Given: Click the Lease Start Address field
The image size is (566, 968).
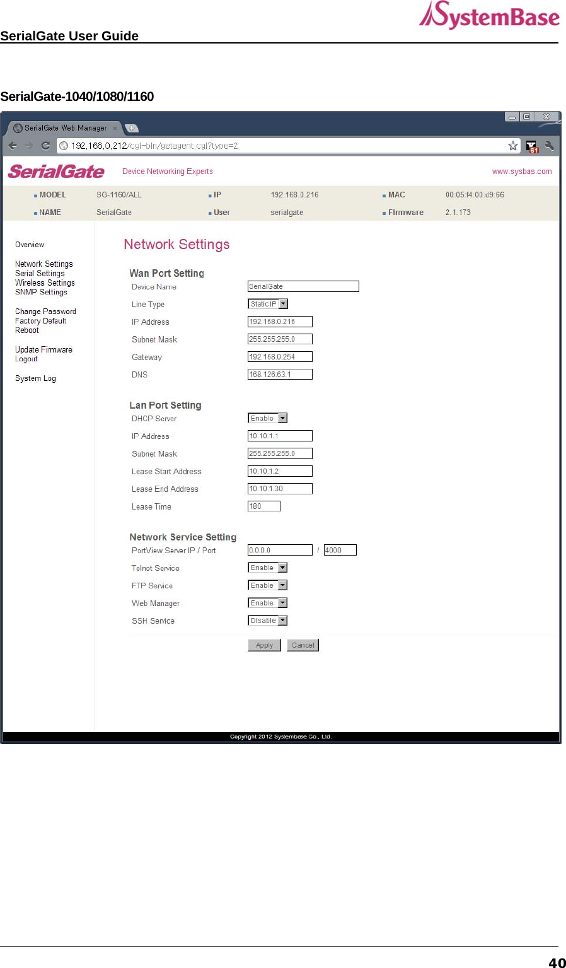Looking at the screenshot, I should [280, 471].
